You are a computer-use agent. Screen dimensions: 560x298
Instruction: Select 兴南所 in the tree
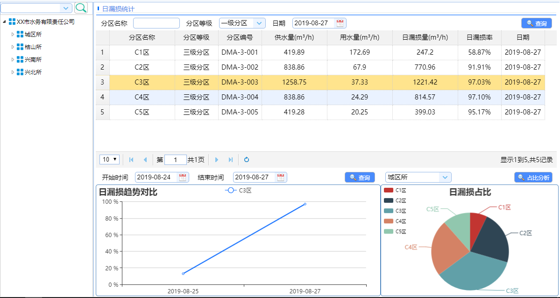[33, 59]
